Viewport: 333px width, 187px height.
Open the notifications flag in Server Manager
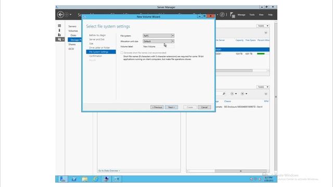click(233, 15)
